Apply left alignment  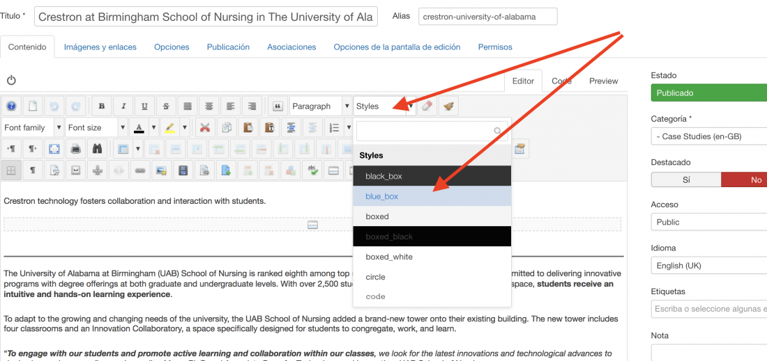pyautogui.click(x=231, y=106)
